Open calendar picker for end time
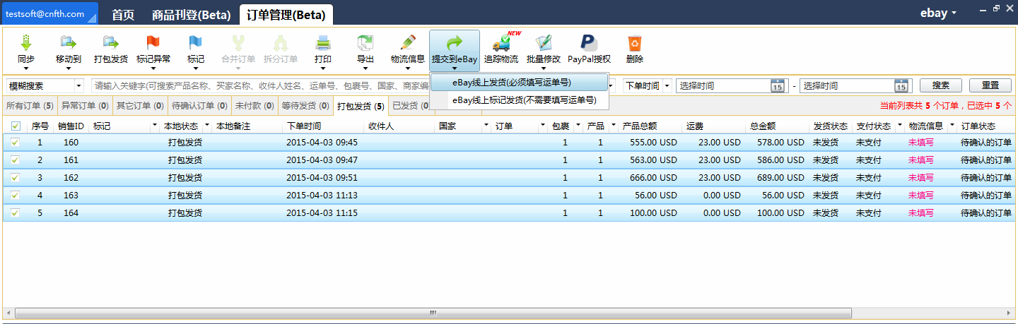 (x=901, y=85)
